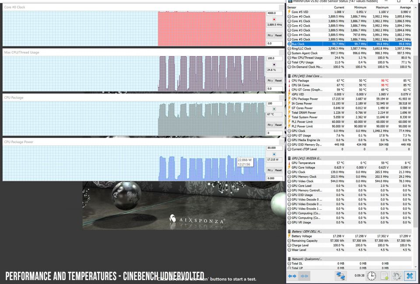The height and width of the screenshot is (284, 420).
Task: Open sensor settings via the gear icon
Action: (x=397, y=276)
